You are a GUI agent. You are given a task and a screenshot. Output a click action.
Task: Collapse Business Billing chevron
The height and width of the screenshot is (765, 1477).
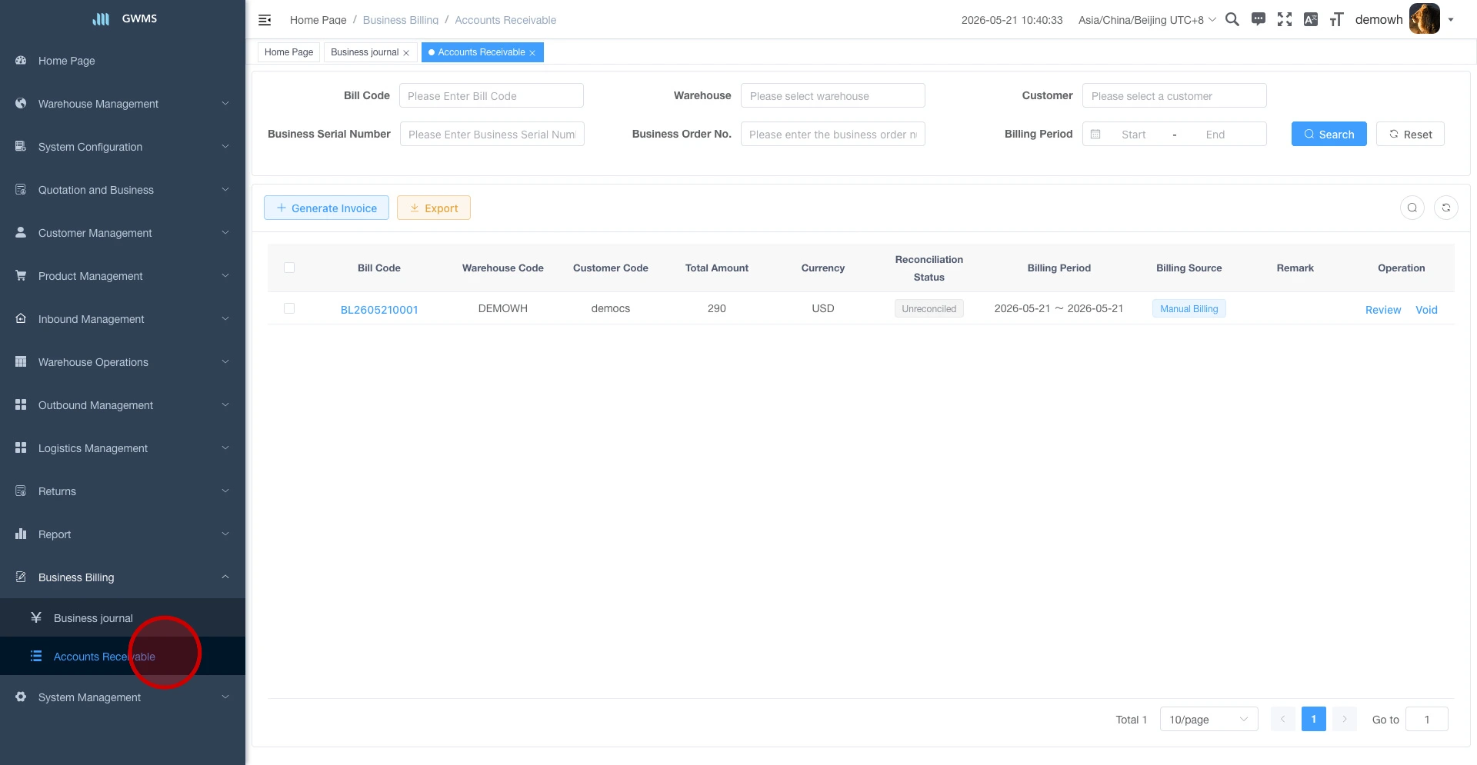[225, 577]
